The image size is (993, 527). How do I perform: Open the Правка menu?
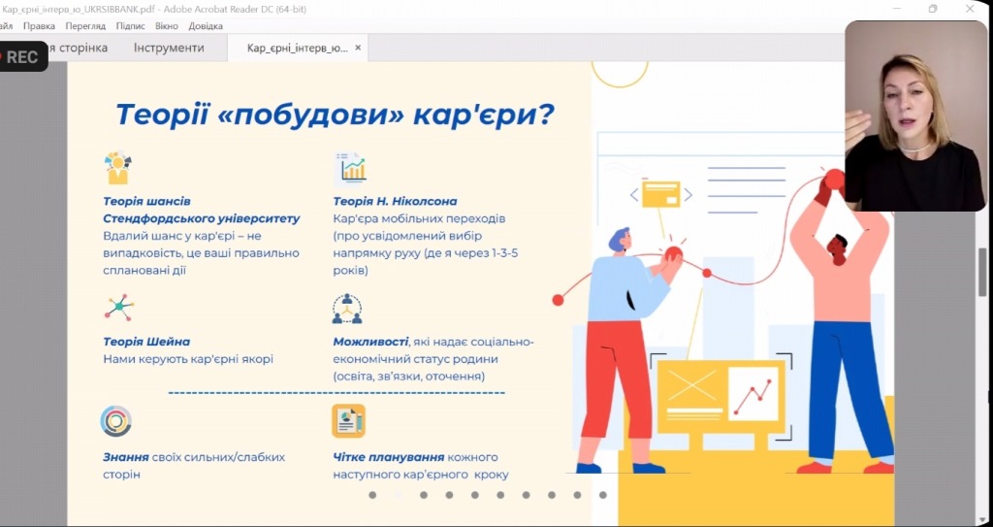tap(39, 26)
